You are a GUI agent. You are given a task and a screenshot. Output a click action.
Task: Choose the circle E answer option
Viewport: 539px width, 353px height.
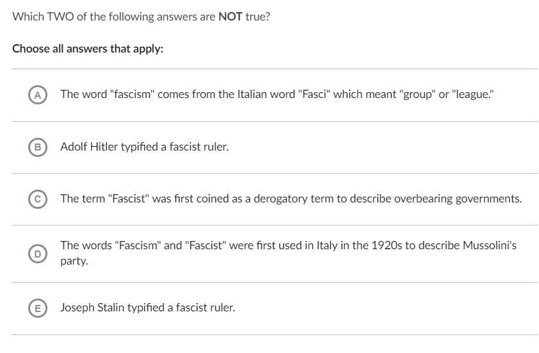tap(38, 308)
